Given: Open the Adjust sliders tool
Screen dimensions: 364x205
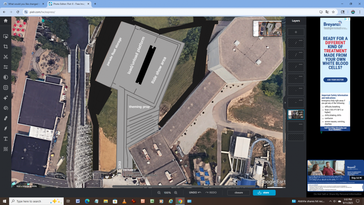Looking at the screenshot, I should (x=5, y=67).
